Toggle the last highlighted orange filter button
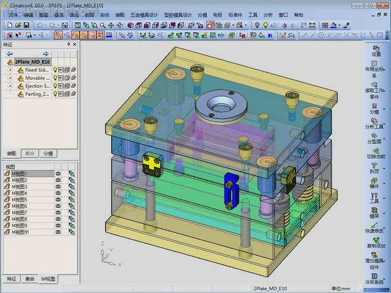This screenshot has height=293, width=391. click(x=100, y=35)
